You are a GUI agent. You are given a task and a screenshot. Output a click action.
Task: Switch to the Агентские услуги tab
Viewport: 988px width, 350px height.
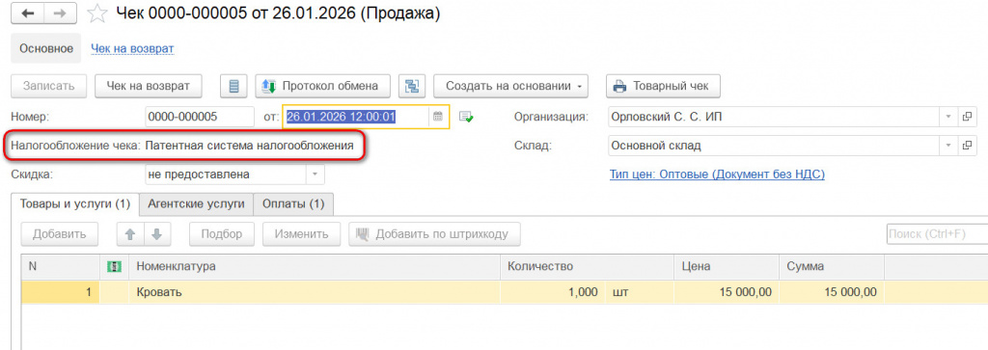coord(197,204)
